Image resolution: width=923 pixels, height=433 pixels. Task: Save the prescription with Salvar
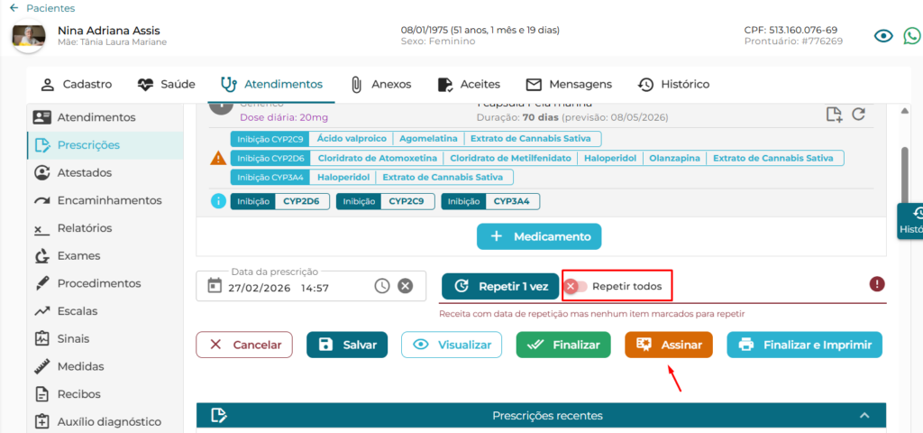pyautogui.click(x=347, y=345)
